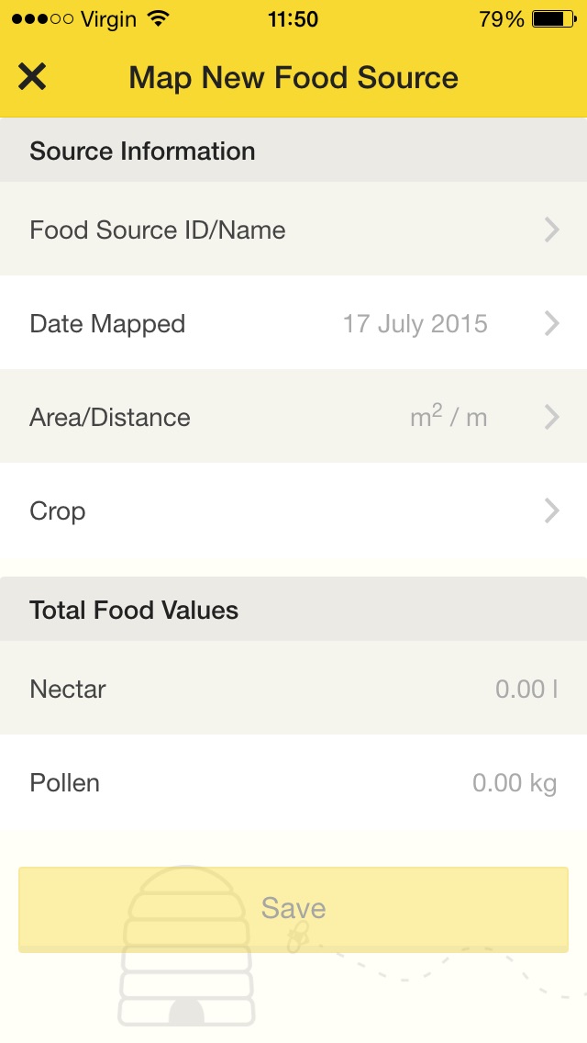Change the date 17 July 2015
587x1043 pixels.
(415, 324)
